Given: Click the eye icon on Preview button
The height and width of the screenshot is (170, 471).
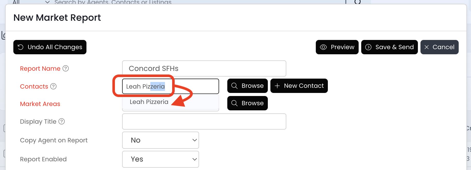Looking at the screenshot, I should coord(323,47).
